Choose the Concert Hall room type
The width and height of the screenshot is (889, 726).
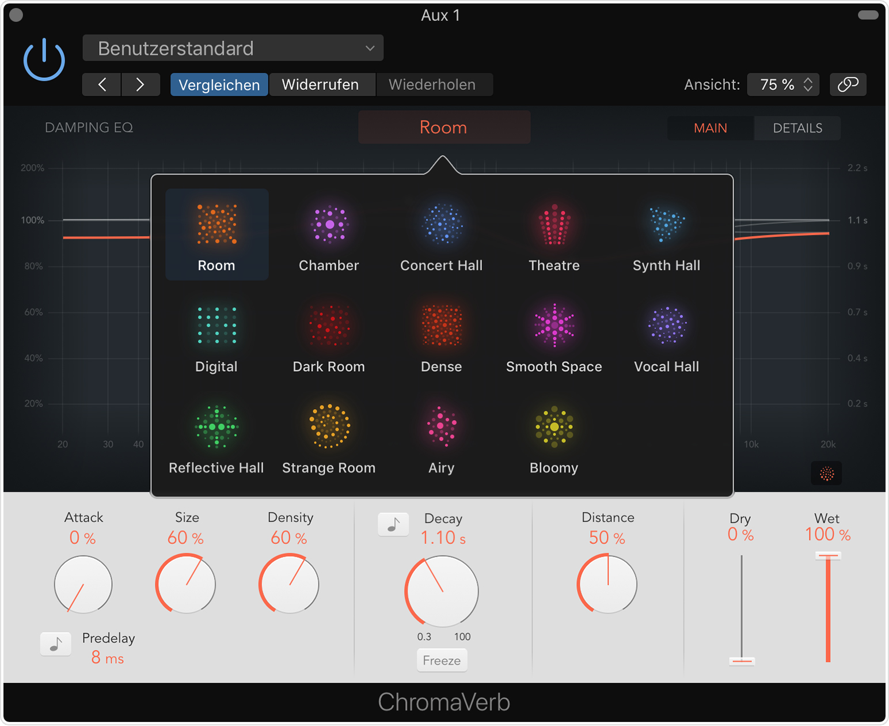(441, 225)
